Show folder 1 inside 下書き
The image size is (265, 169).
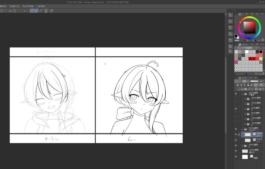pyautogui.click(x=236, y=99)
